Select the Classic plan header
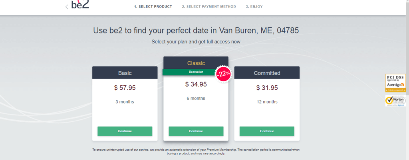 [196, 63]
